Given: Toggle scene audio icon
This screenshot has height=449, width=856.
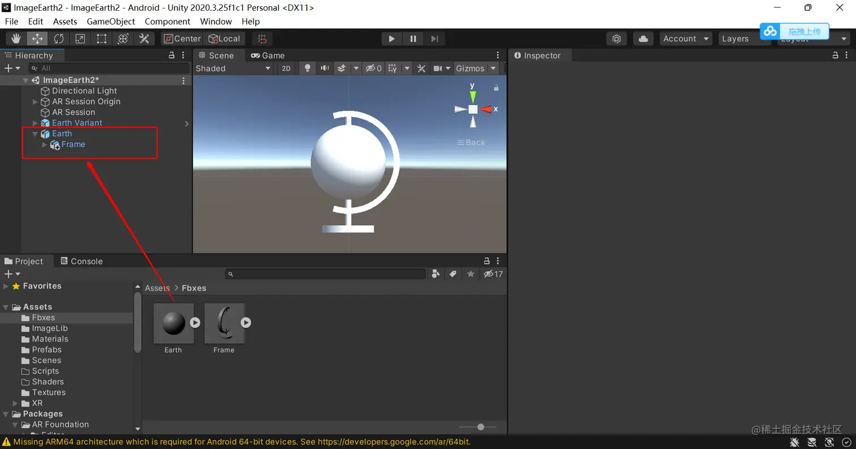Looking at the screenshot, I should click(324, 68).
